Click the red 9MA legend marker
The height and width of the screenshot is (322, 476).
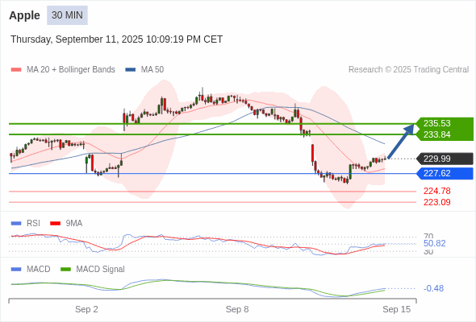click(55, 223)
